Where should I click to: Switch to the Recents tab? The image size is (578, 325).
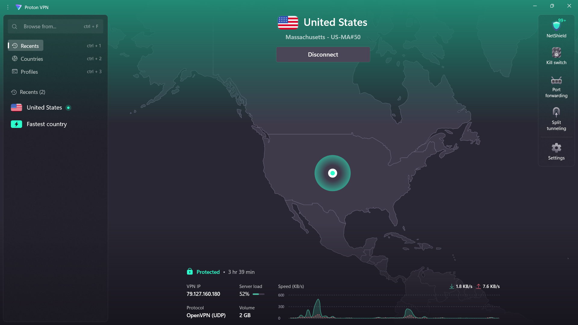[26, 46]
